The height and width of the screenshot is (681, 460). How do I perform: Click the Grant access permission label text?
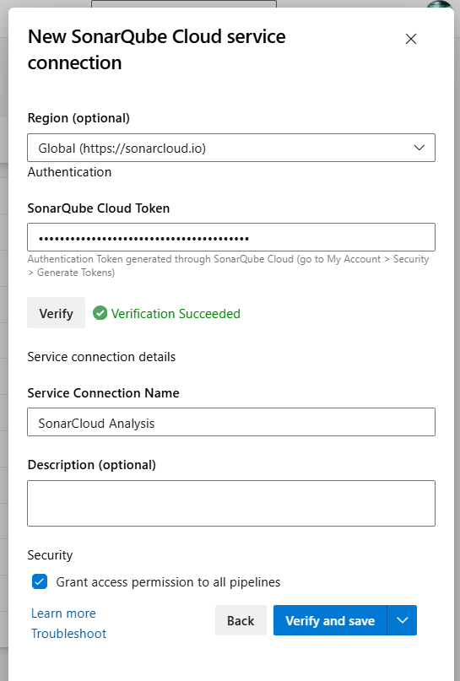click(168, 582)
